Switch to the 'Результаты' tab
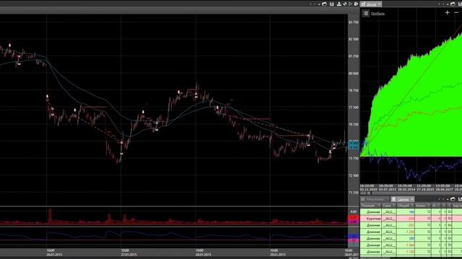462x259 pixels. click(x=375, y=199)
